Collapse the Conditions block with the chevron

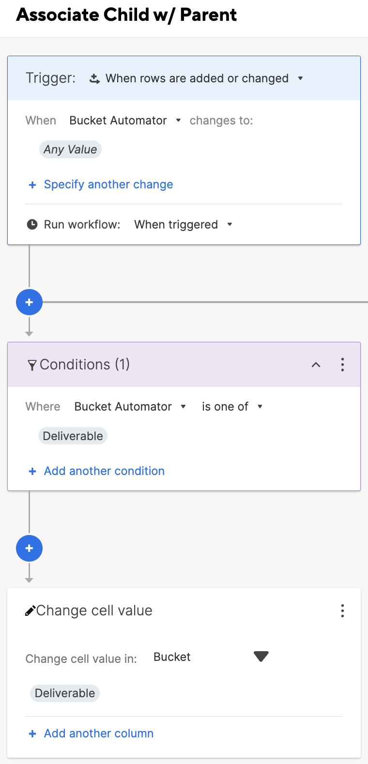pyautogui.click(x=316, y=365)
